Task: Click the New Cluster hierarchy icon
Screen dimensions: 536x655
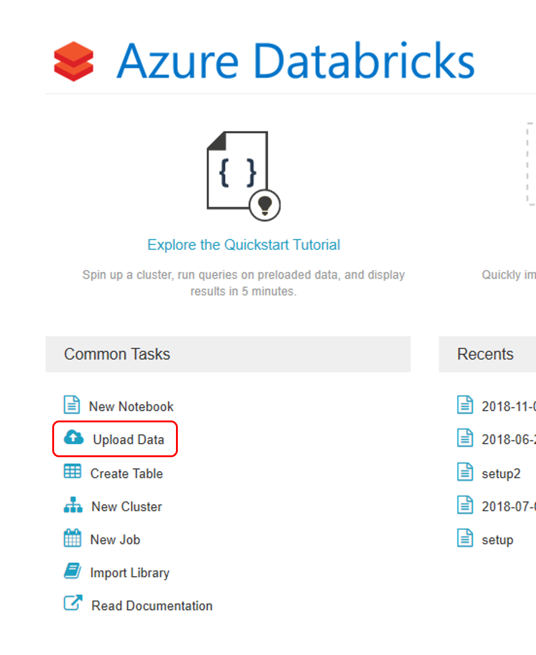Action: [x=73, y=505]
